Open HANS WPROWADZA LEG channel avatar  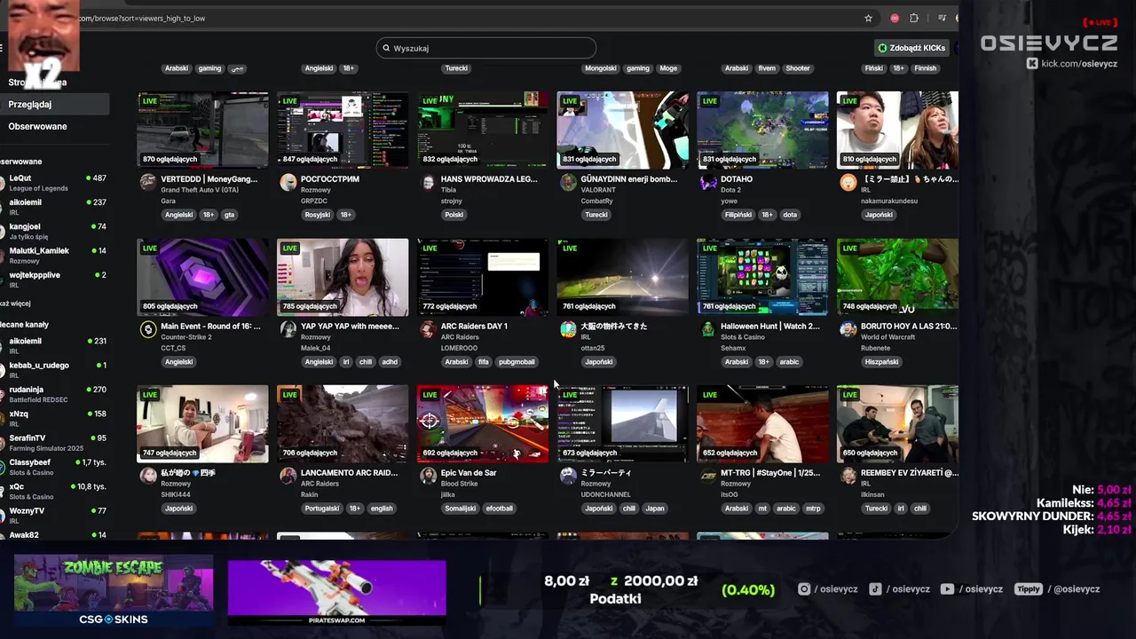coord(428,182)
